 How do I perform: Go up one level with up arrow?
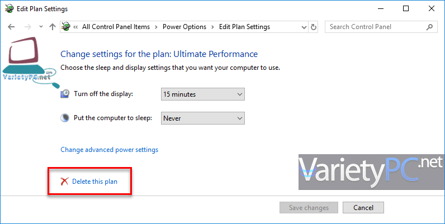coord(52,27)
